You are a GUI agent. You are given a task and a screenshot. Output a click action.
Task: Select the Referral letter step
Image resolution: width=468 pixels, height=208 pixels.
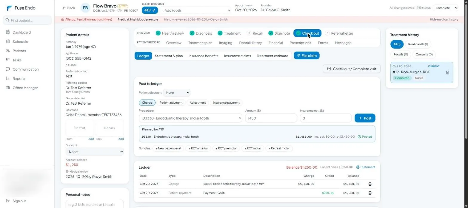tap(339, 33)
